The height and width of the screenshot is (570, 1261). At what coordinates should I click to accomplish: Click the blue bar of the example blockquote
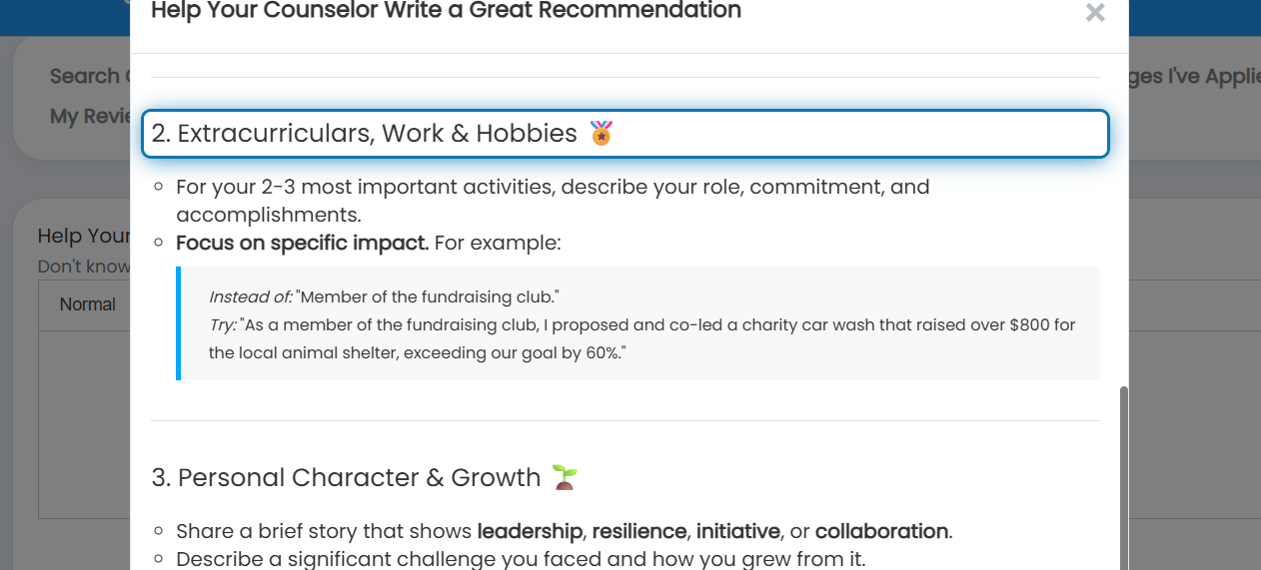click(x=178, y=323)
